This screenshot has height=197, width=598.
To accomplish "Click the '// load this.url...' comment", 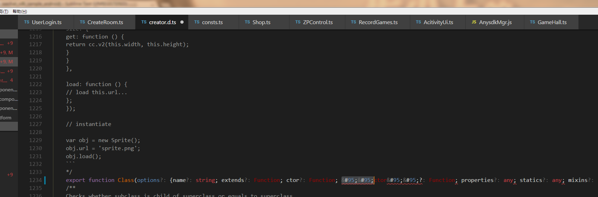I will tap(97, 92).
